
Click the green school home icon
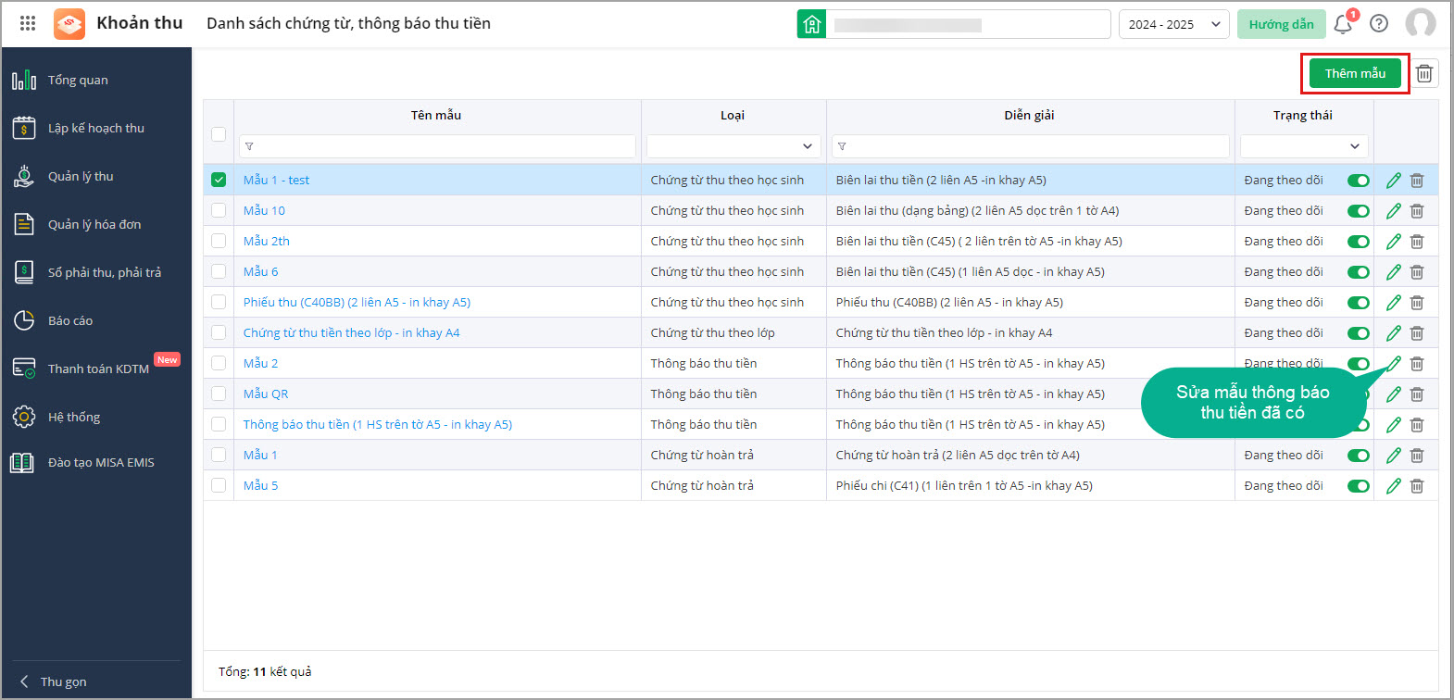click(811, 24)
